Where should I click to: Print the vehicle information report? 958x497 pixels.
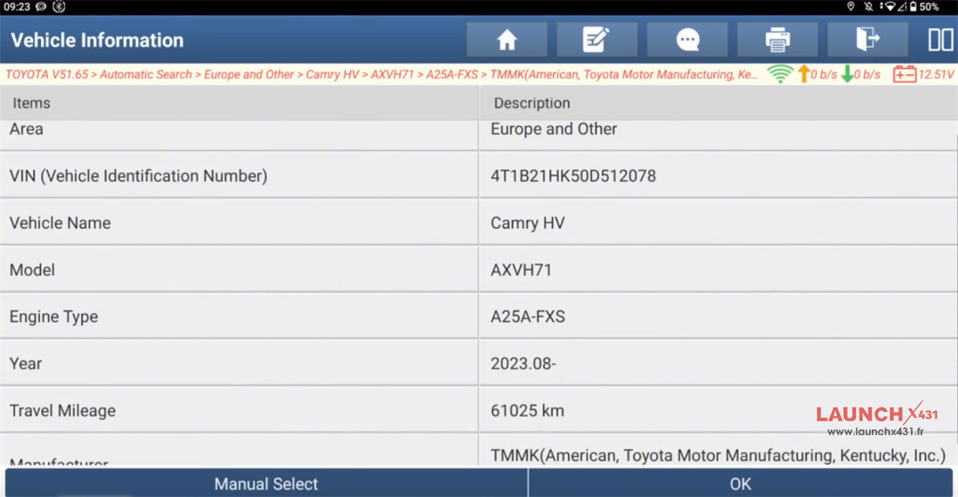778,40
